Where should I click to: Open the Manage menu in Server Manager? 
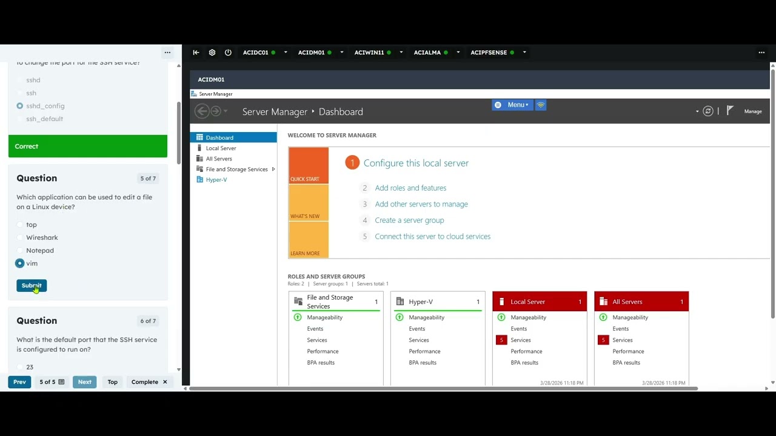click(x=752, y=111)
